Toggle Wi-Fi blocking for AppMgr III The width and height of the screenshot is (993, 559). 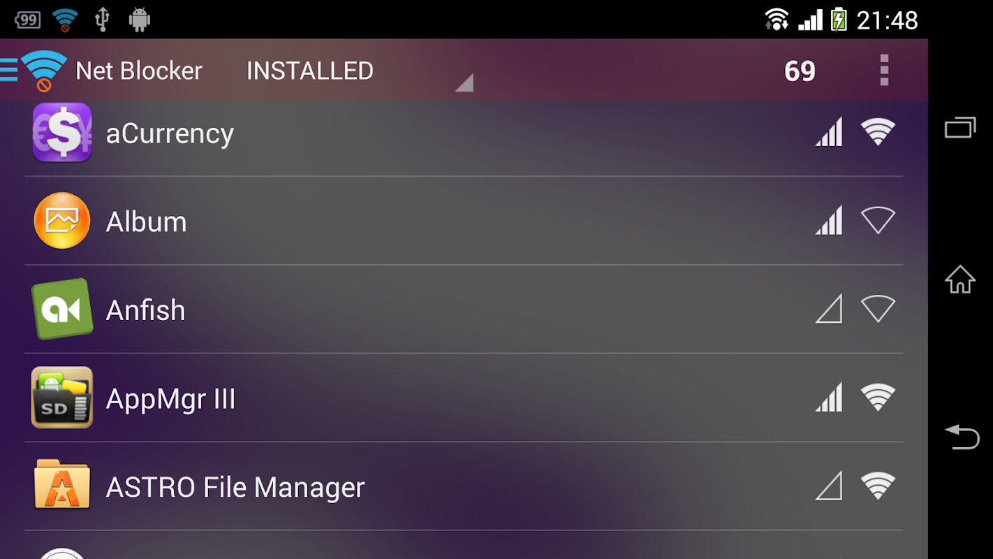coord(878,398)
